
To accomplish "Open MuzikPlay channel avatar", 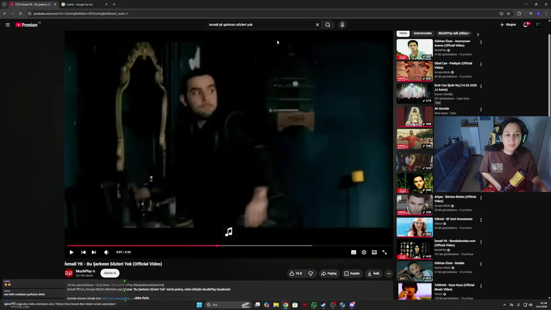I will [69, 273].
